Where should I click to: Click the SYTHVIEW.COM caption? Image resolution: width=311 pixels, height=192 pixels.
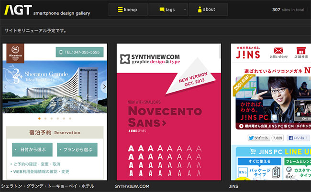pos(132,186)
